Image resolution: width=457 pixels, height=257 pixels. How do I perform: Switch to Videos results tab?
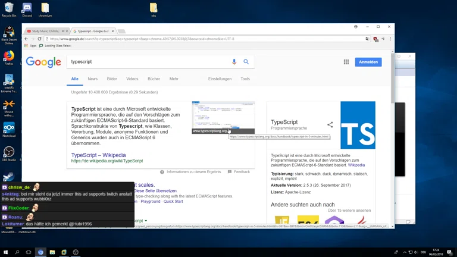coord(132,79)
